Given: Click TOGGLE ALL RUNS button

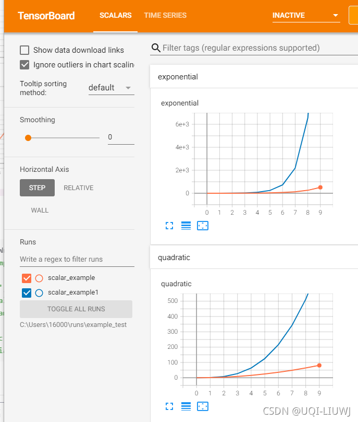Looking at the screenshot, I should click(x=76, y=309).
